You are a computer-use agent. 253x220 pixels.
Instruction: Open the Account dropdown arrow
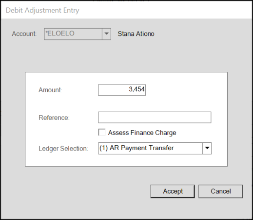(x=106, y=34)
